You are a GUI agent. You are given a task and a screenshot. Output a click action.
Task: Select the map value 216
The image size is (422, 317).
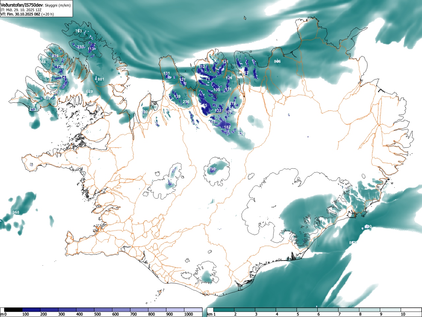(55, 56)
